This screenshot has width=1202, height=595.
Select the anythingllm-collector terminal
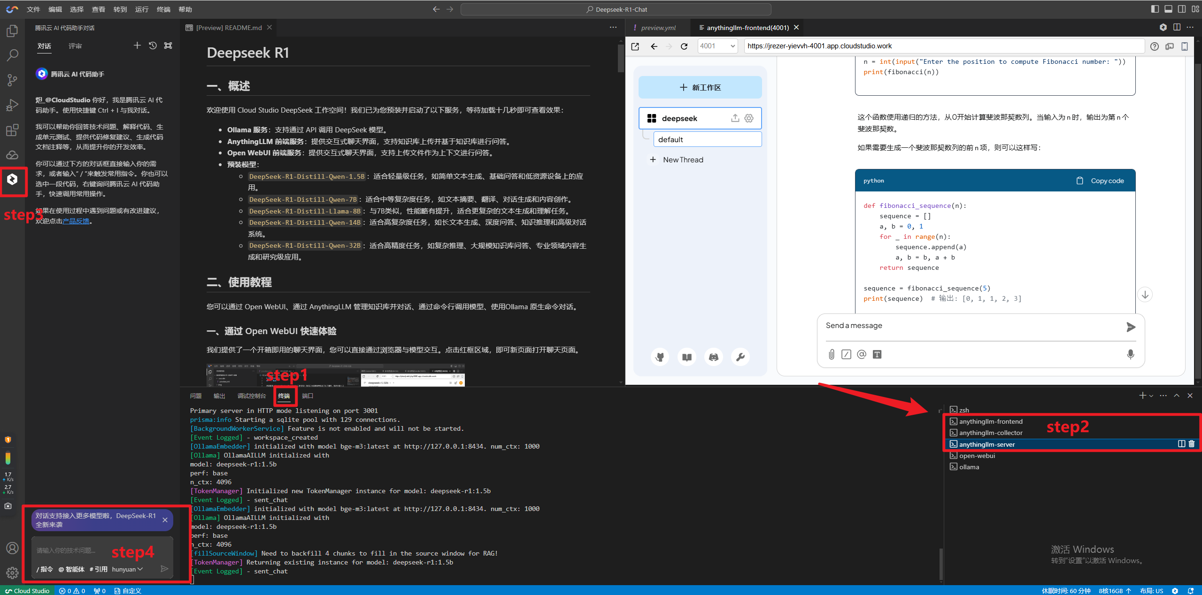point(1071,433)
